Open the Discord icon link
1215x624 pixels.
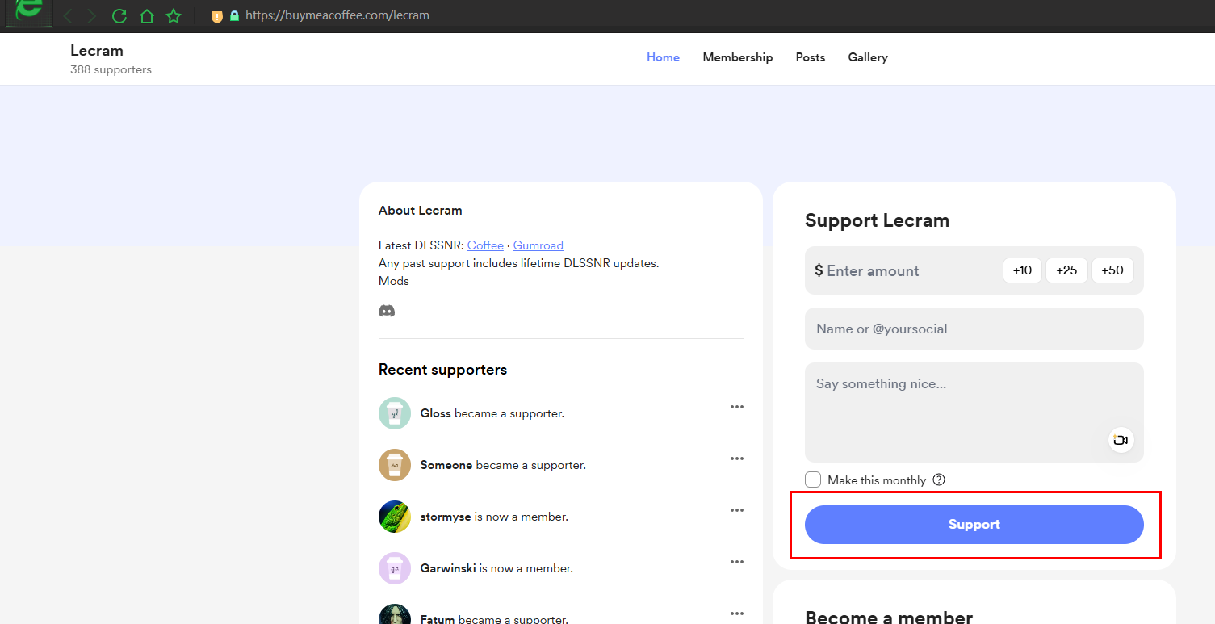pos(387,311)
